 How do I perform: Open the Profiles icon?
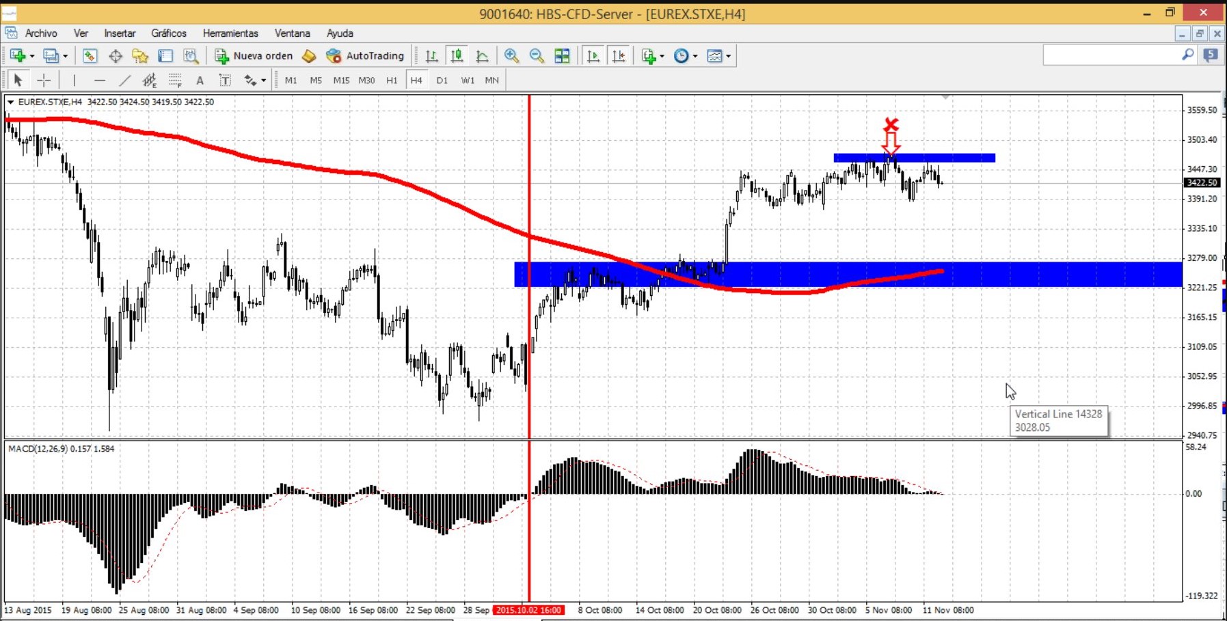[51, 56]
